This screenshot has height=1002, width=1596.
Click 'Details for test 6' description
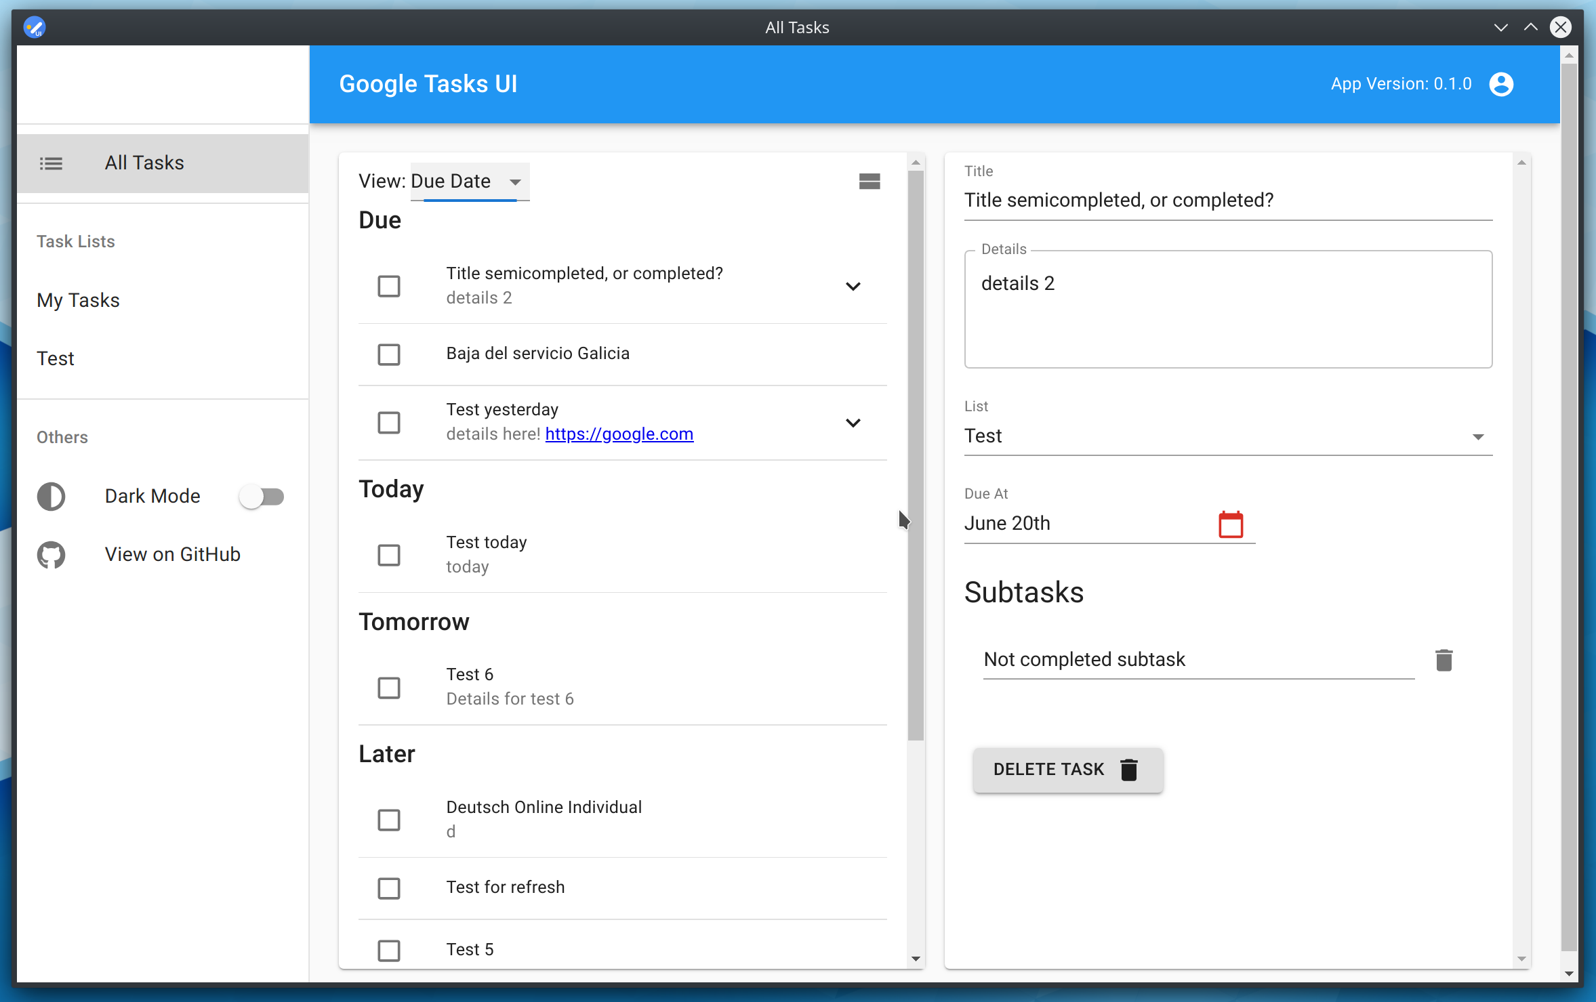(x=510, y=699)
